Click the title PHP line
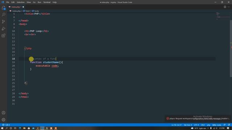This screenshot has width=232, height=130. click(37, 14)
